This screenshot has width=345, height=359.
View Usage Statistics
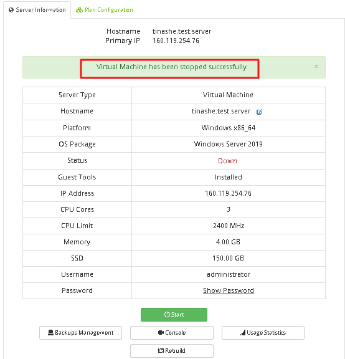pyautogui.click(x=263, y=333)
